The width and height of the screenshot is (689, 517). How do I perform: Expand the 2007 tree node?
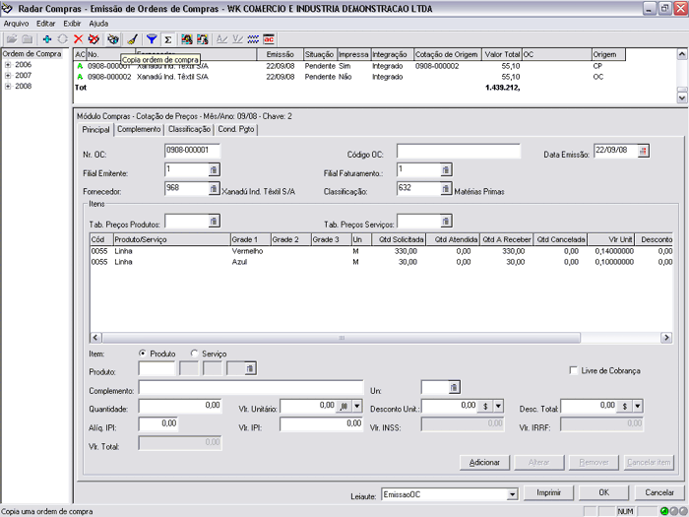[x=8, y=75]
